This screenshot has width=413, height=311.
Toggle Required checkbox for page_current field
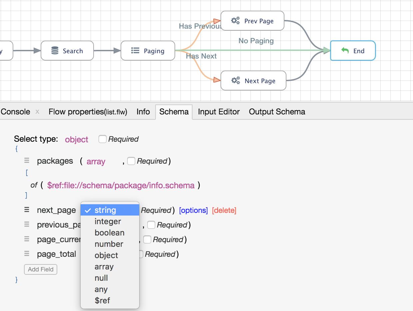click(147, 239)
